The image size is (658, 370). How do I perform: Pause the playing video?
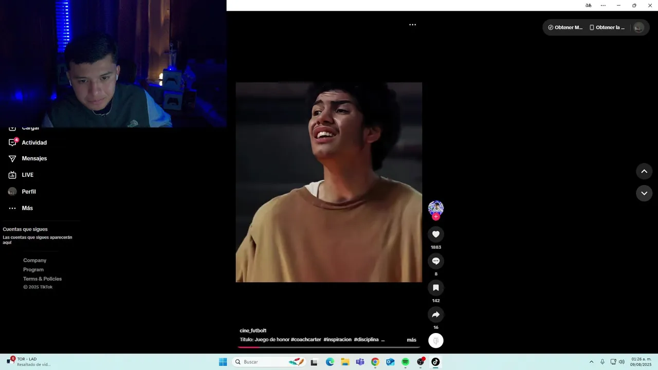click(x=329, y=182)
